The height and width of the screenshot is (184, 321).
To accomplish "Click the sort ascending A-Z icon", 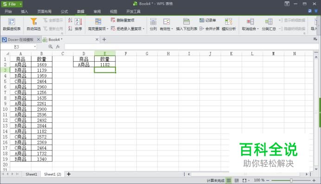I will click(70, 20).
